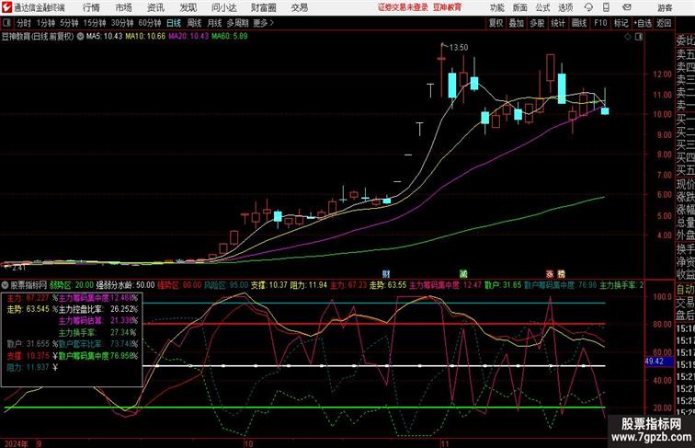Click the MA5: 10.43 label
Screen dimensions: 695x448
(104, 37)
